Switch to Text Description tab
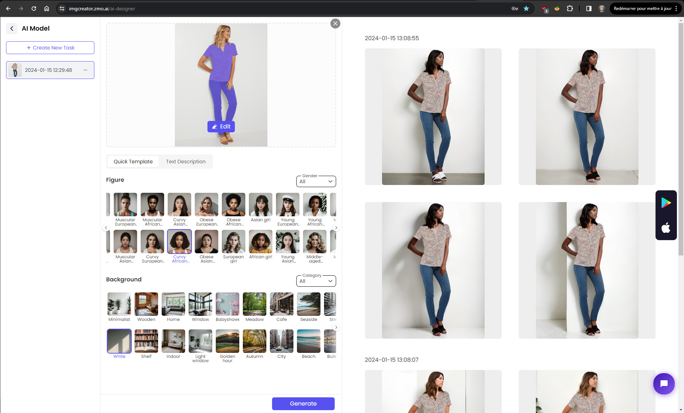Image resolution: width=684 pixels, height=413 pixels. (x=186, y=162)
